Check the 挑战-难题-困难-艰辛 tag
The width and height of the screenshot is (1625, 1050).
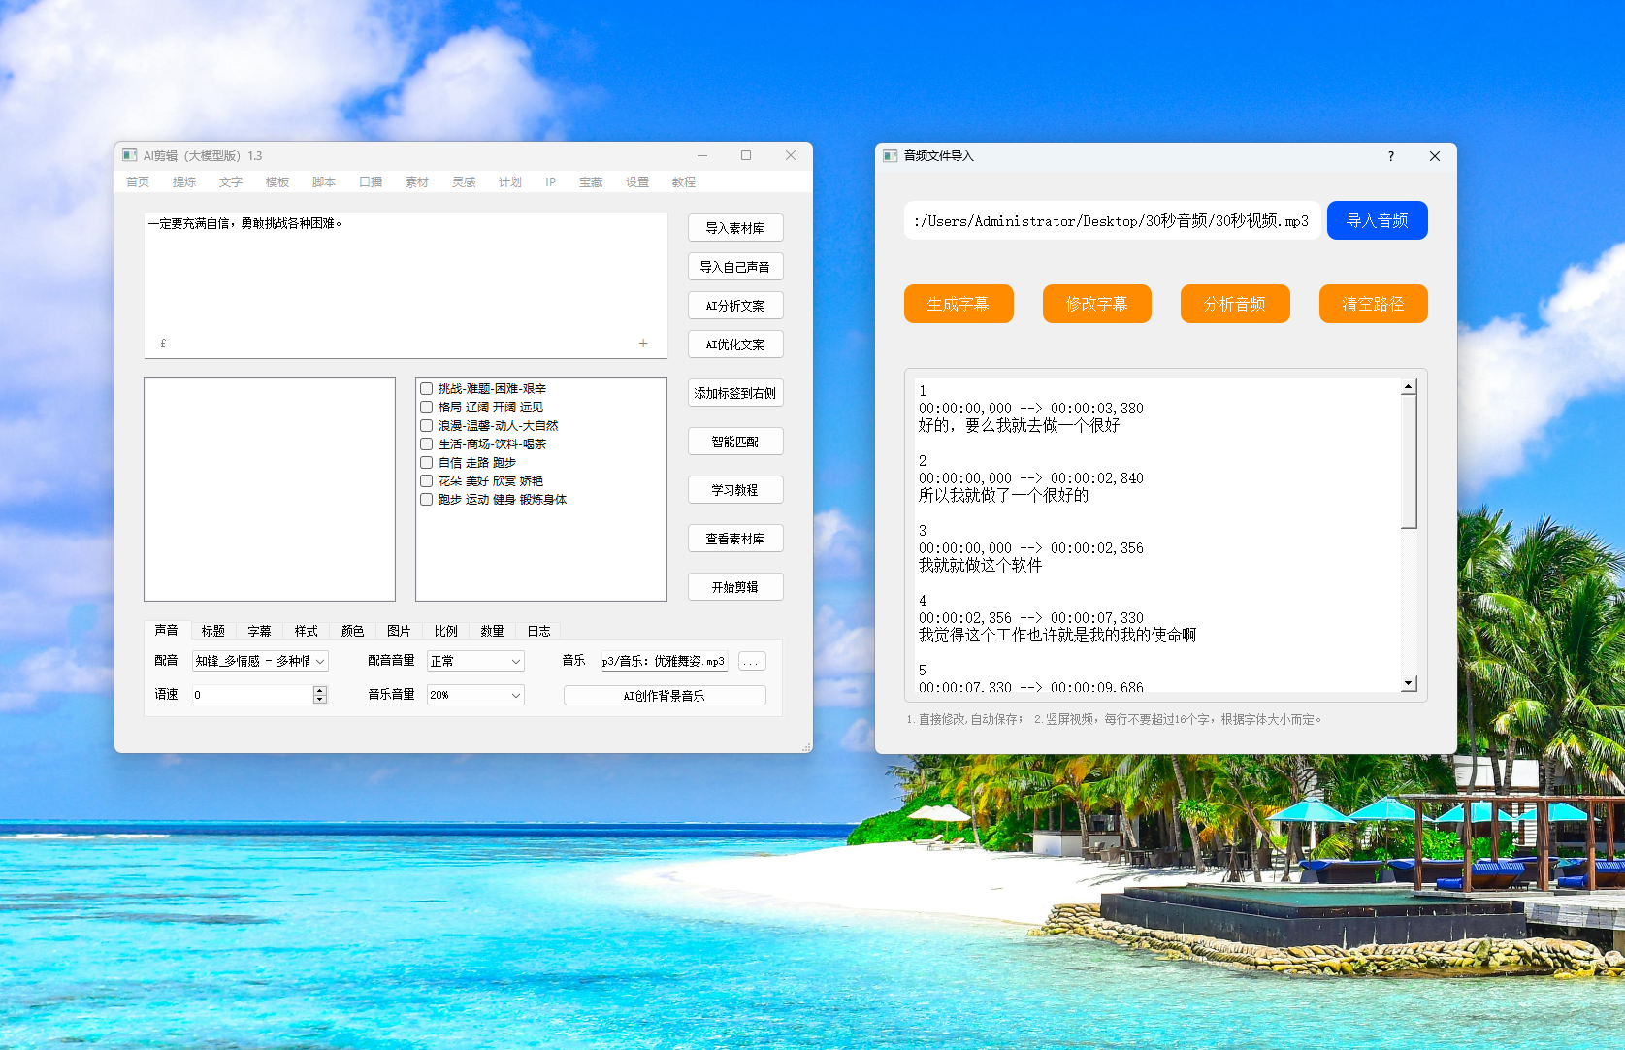[x=426, y=389]
